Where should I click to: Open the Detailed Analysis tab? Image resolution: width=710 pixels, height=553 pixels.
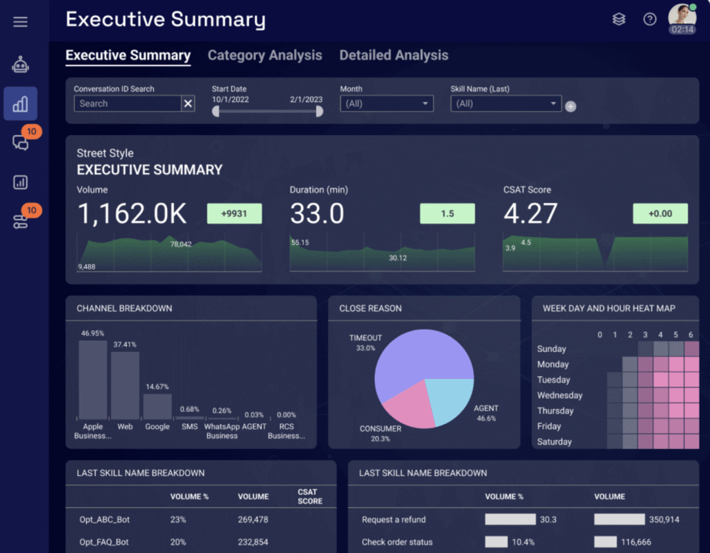394,55
